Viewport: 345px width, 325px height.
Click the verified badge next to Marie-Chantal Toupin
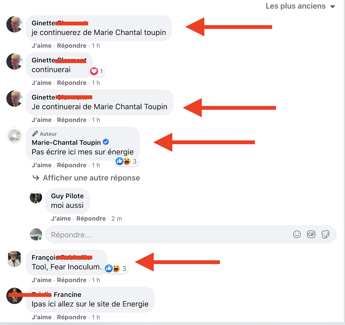(x=106, y=142)
